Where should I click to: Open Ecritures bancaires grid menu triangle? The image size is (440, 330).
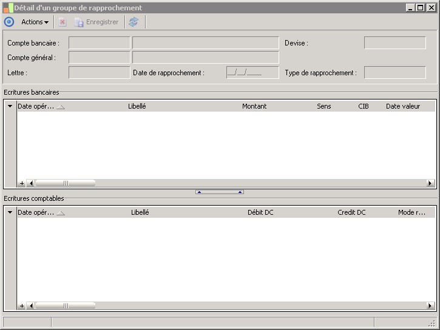[x=10, y=106]
